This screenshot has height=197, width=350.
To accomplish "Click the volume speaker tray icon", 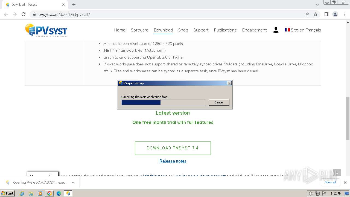I will tap(311, 193).
